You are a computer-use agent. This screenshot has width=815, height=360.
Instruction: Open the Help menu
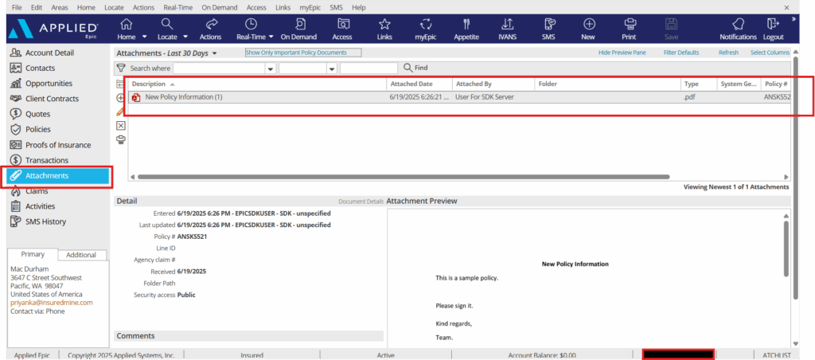pos(359,8)
